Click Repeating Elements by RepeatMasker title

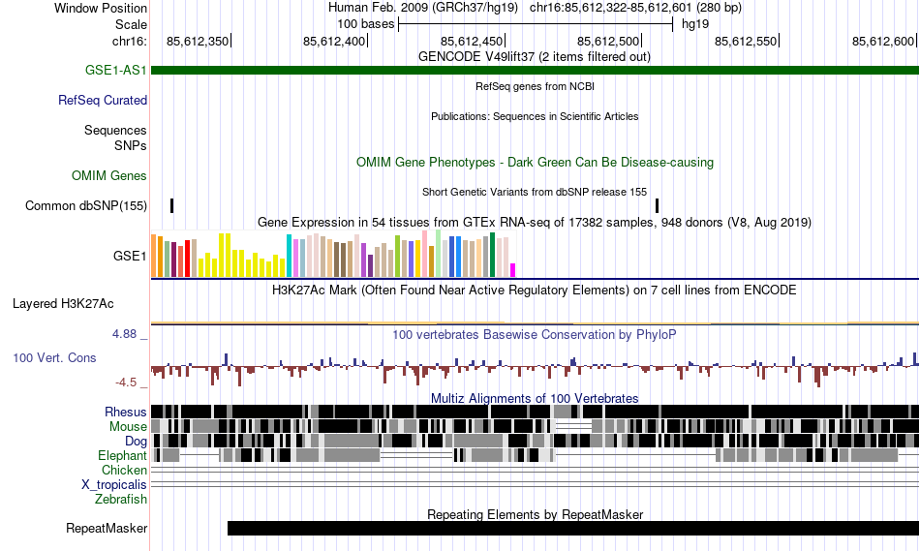click(536, 514)
